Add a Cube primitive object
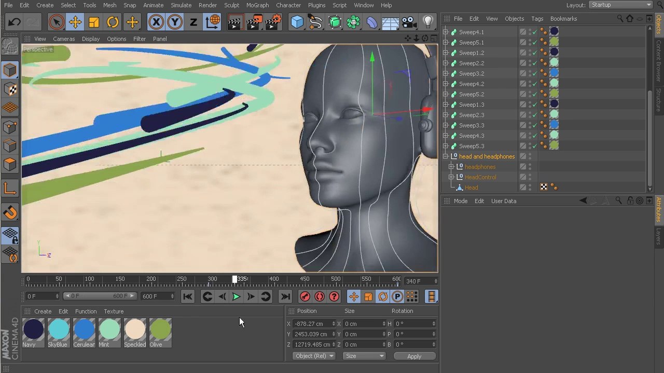664x373 pixels. click(297, 22)
